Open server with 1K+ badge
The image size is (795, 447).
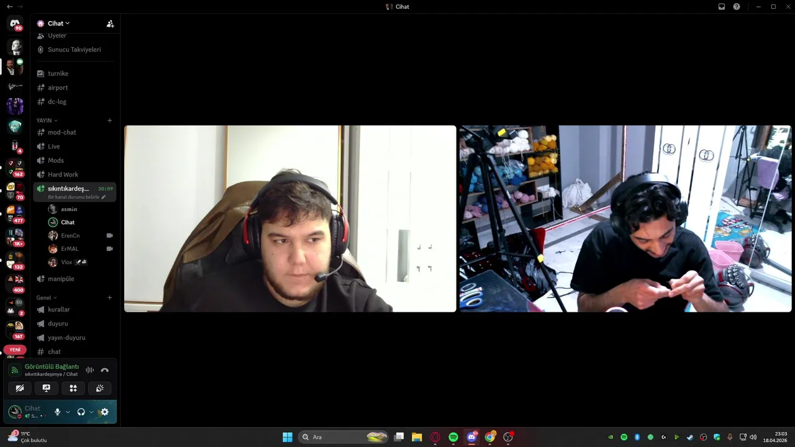(x=15, y=237)
